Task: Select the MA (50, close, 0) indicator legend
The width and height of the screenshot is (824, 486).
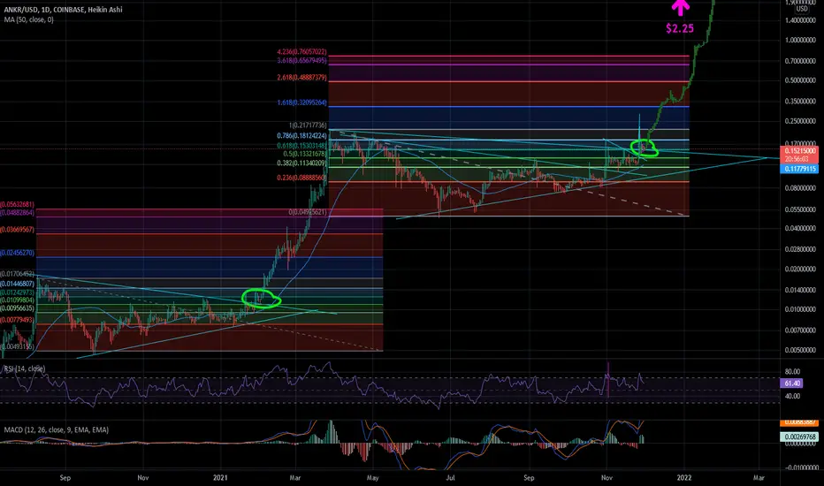Action: [x=29, y=20]
